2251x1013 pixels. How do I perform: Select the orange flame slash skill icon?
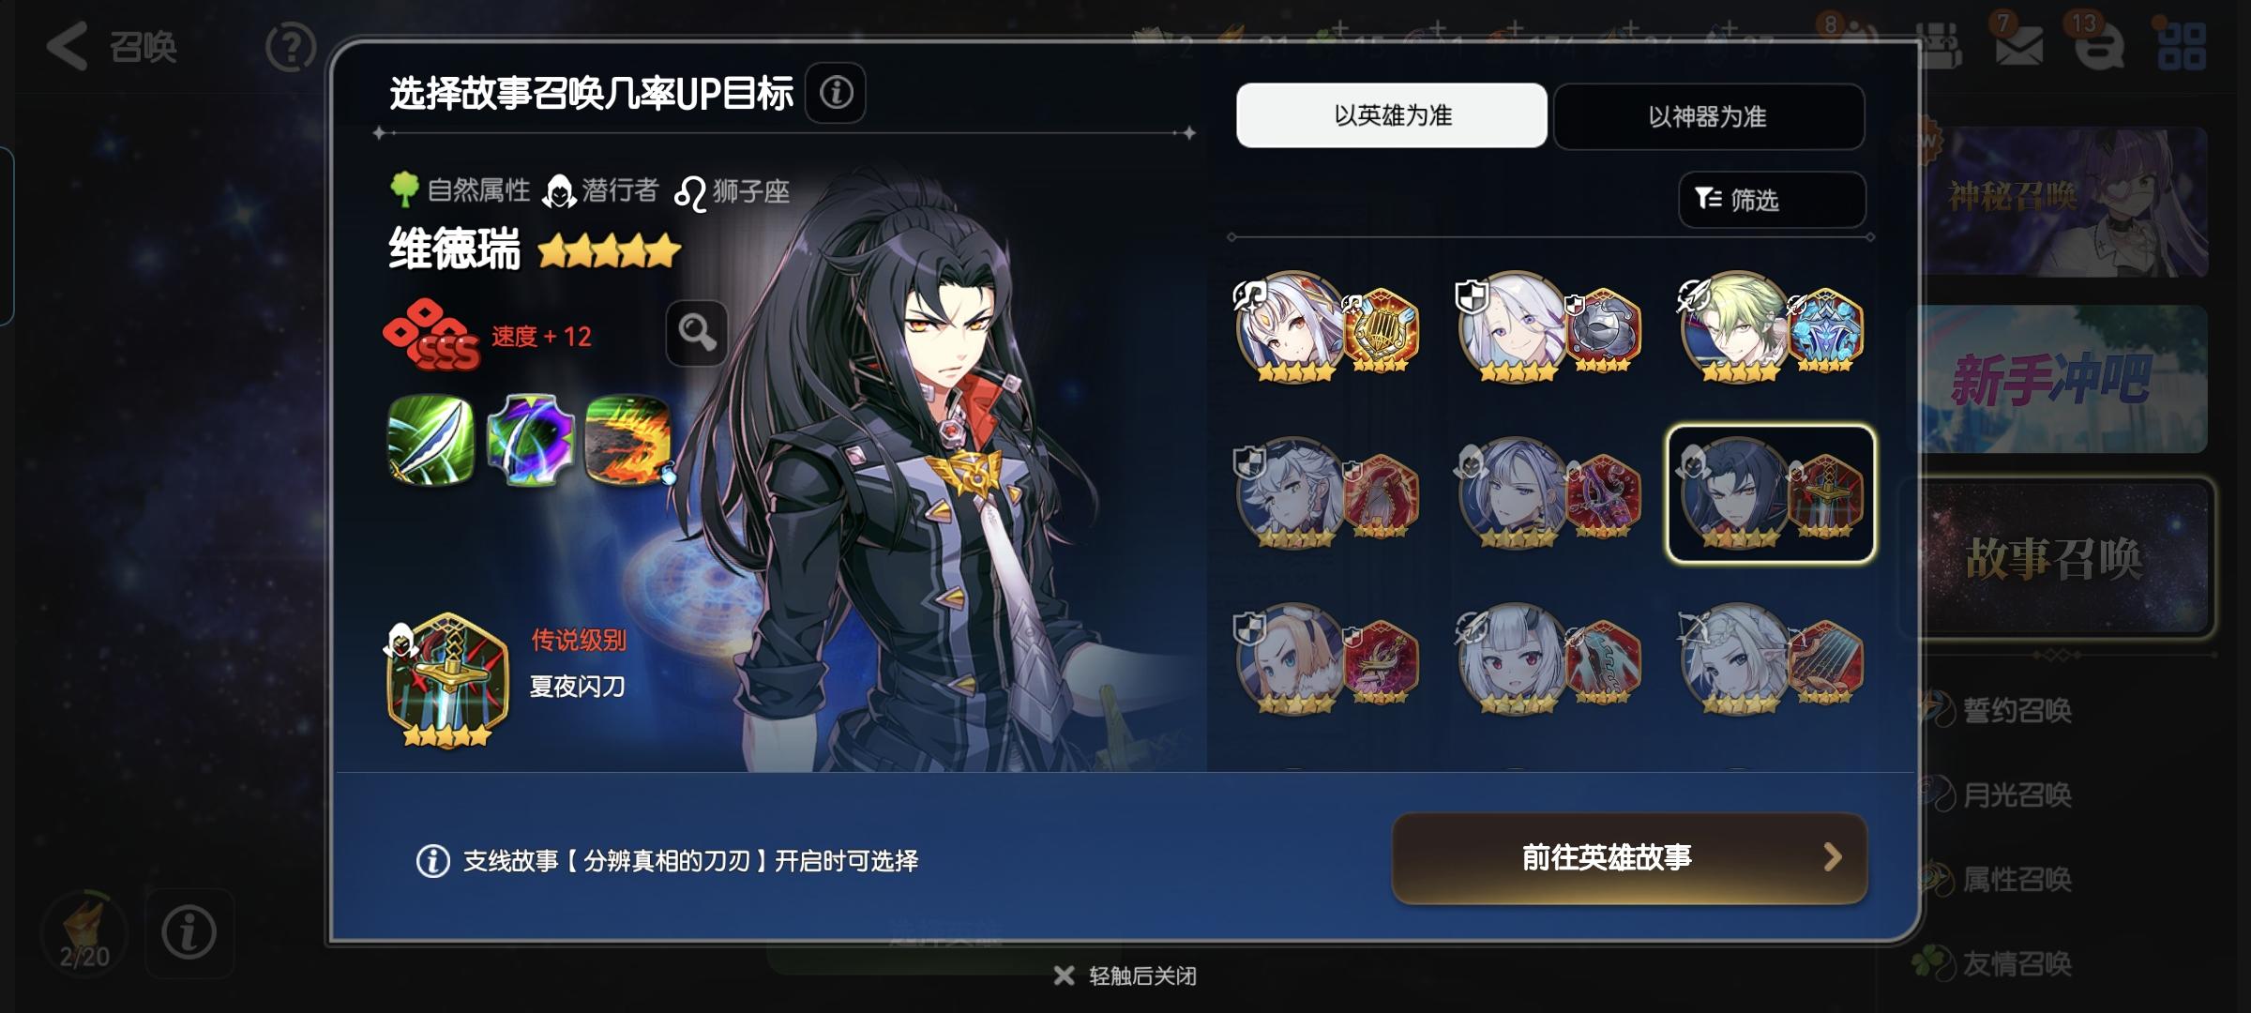tap(628, 440)
